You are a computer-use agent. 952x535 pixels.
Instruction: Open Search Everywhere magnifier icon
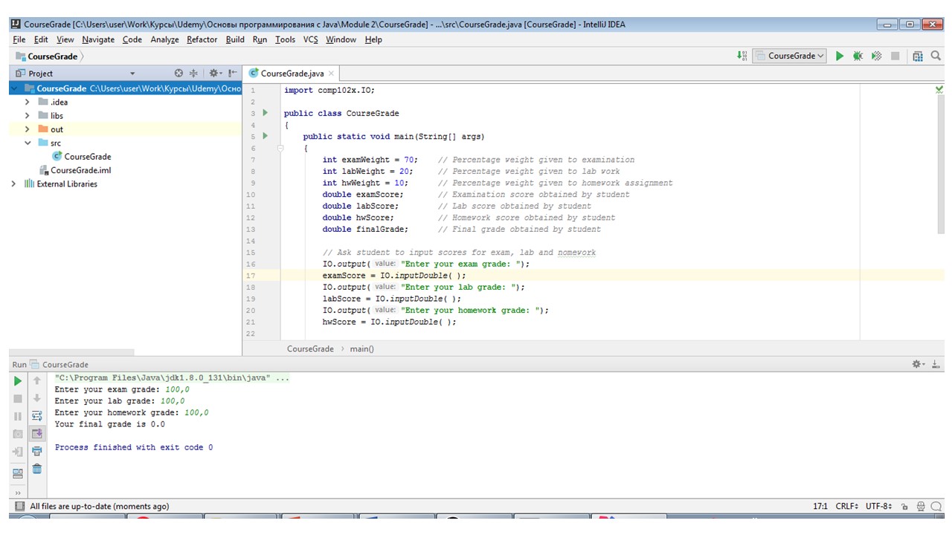936,56
